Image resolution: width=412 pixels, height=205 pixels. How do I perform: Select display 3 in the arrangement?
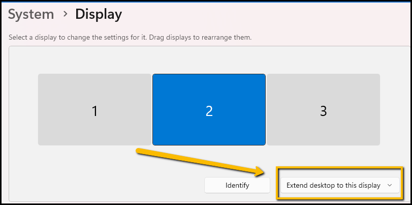pyautogui.click(x=323, y=109)
